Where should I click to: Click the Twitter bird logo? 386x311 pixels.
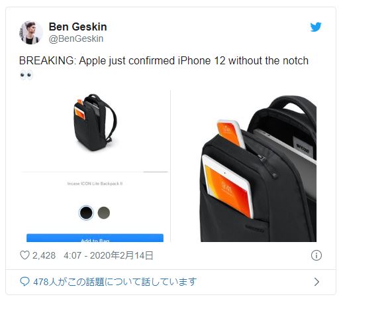(316, 27)
